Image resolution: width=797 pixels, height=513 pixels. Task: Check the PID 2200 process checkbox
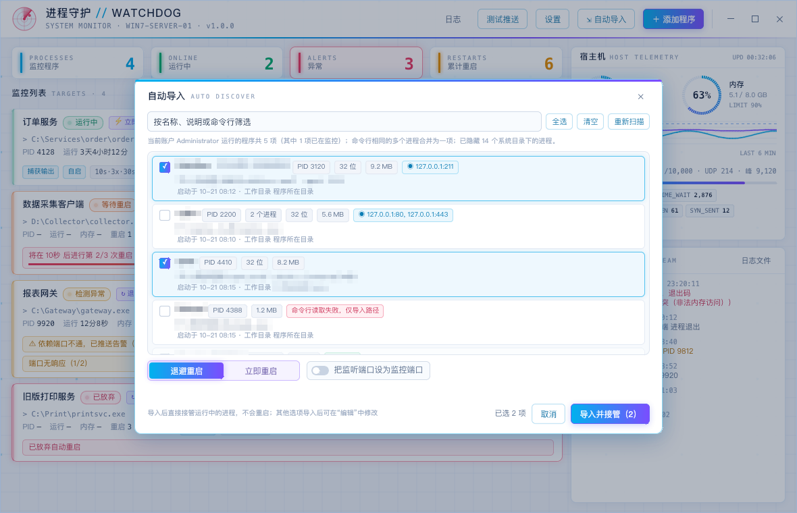pos(165,215)
